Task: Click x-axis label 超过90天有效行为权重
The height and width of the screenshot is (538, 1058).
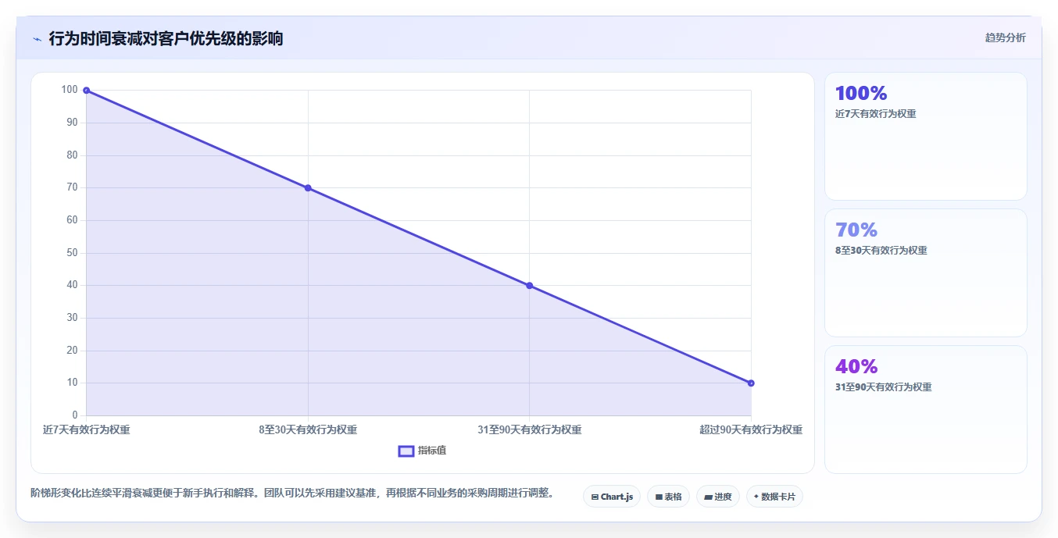Action: [751, 429]
